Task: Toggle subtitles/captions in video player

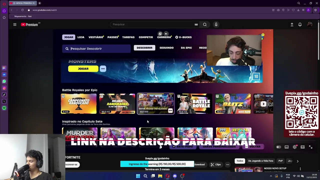Action: (287, 147)
